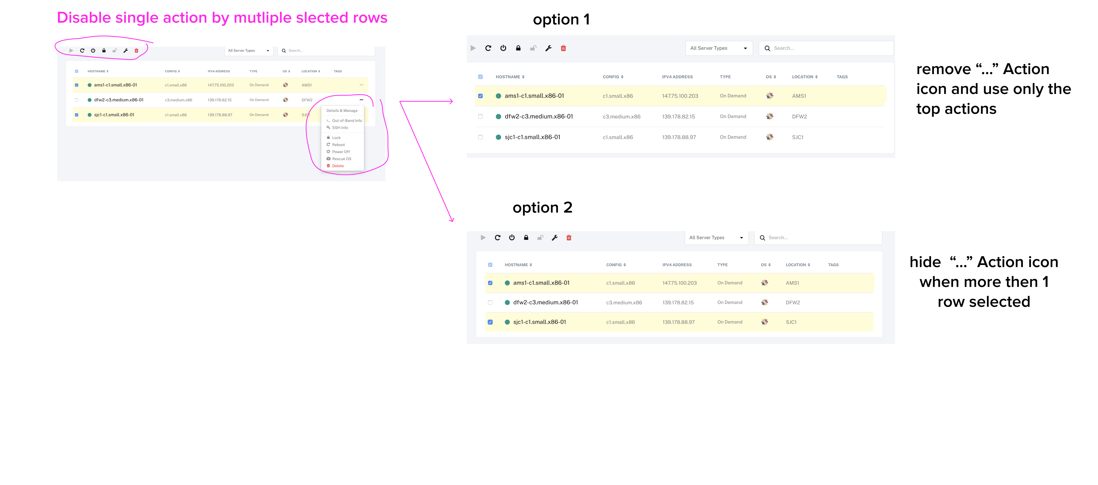Choose Delete in the row context menu
Image resolution: width=1098 pixels, height=485 pixels.
[338, 166]
